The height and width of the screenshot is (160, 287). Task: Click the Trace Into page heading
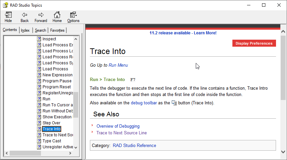tap(108, 51)
